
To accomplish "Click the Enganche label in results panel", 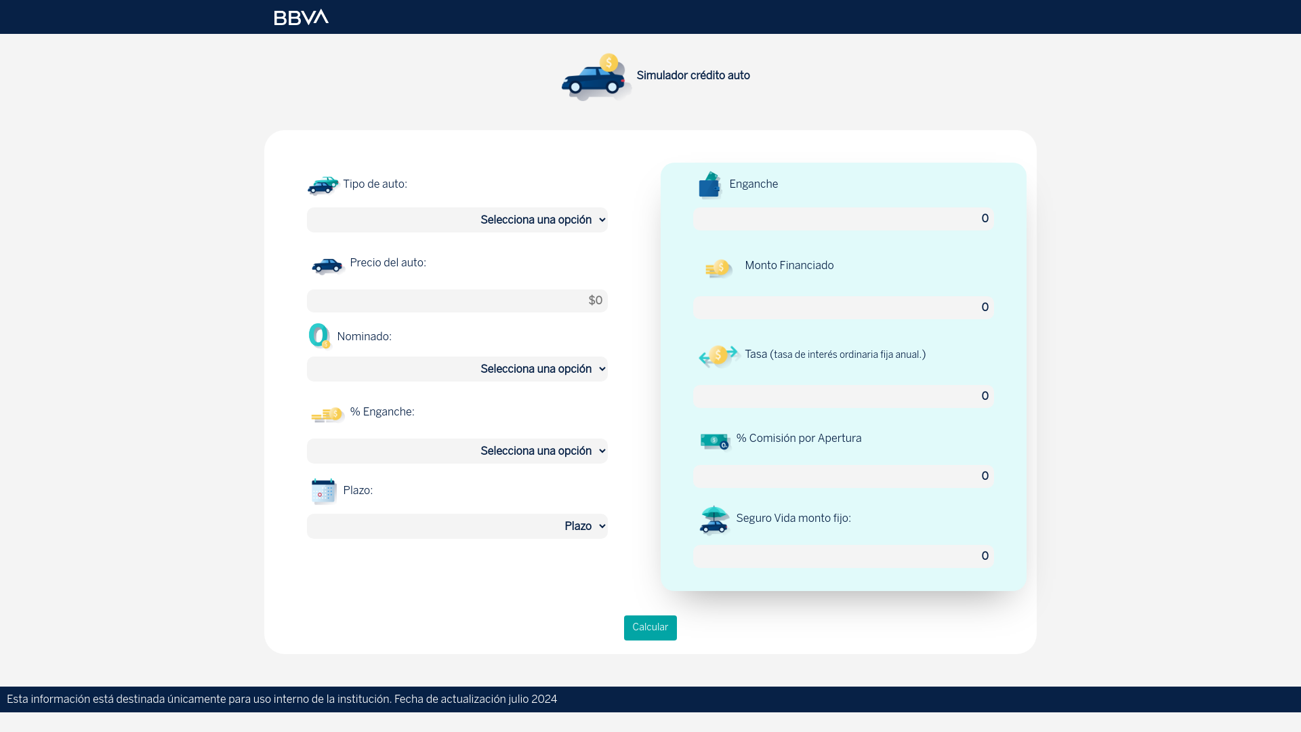I will [x=753, y=184].
